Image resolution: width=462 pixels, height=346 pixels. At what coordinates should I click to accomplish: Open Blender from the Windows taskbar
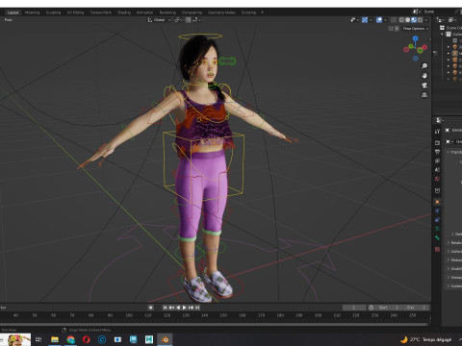tap(165, 339)
